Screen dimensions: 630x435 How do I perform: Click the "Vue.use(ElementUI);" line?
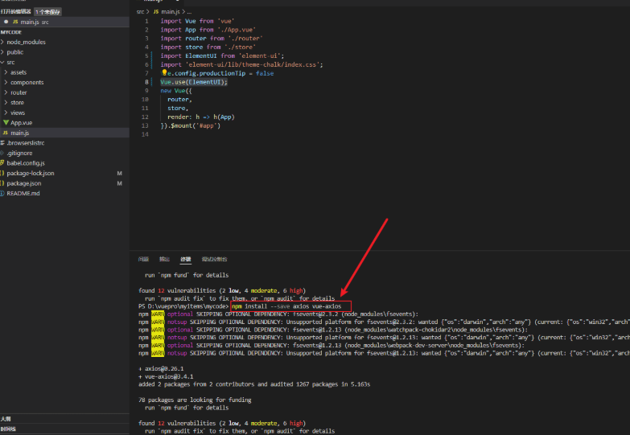pos(194,82)
